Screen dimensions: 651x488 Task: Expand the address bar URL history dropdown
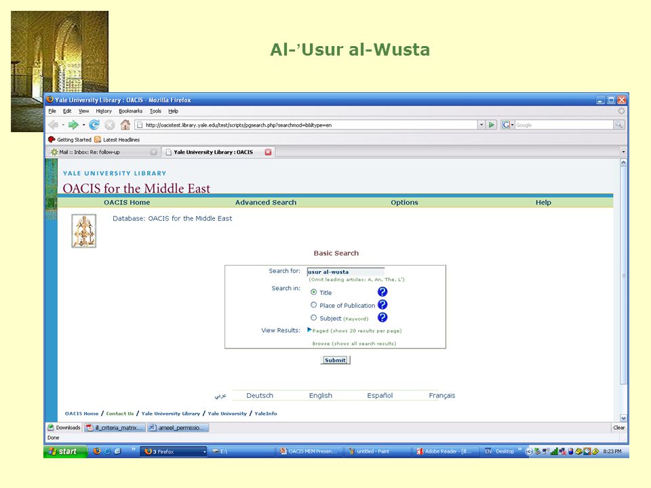(481, 125)
